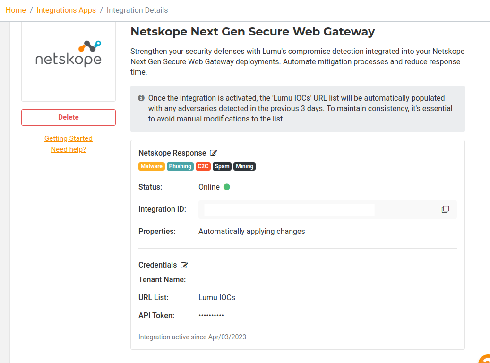Viewport: 490px width, 363px height.
Task: Open the Getting Started link
Action: (x=69, y=138)
